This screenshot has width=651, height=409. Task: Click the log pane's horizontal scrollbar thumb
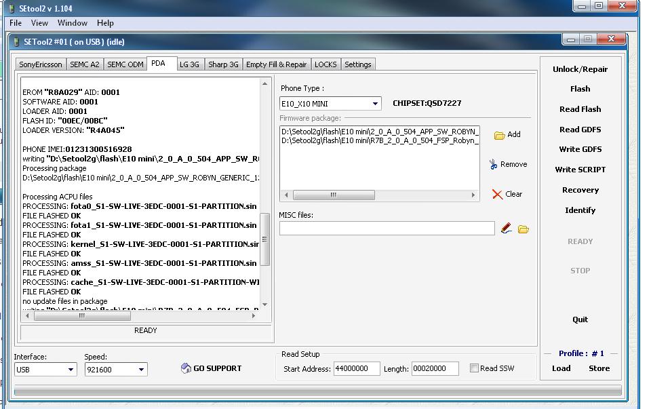(82, 315)
